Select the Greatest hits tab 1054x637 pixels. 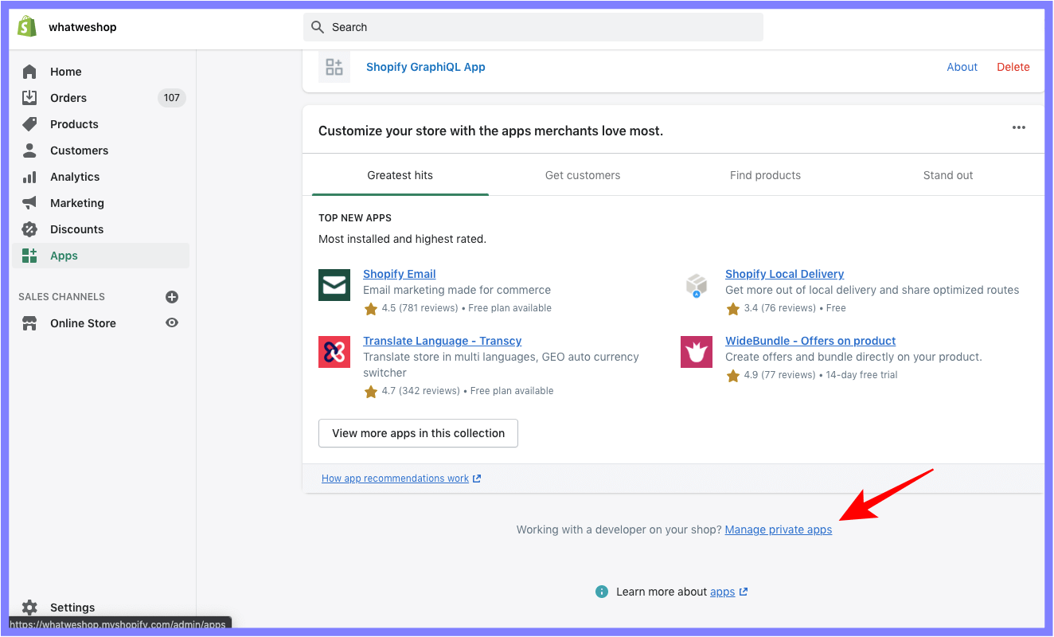[400, 175]
